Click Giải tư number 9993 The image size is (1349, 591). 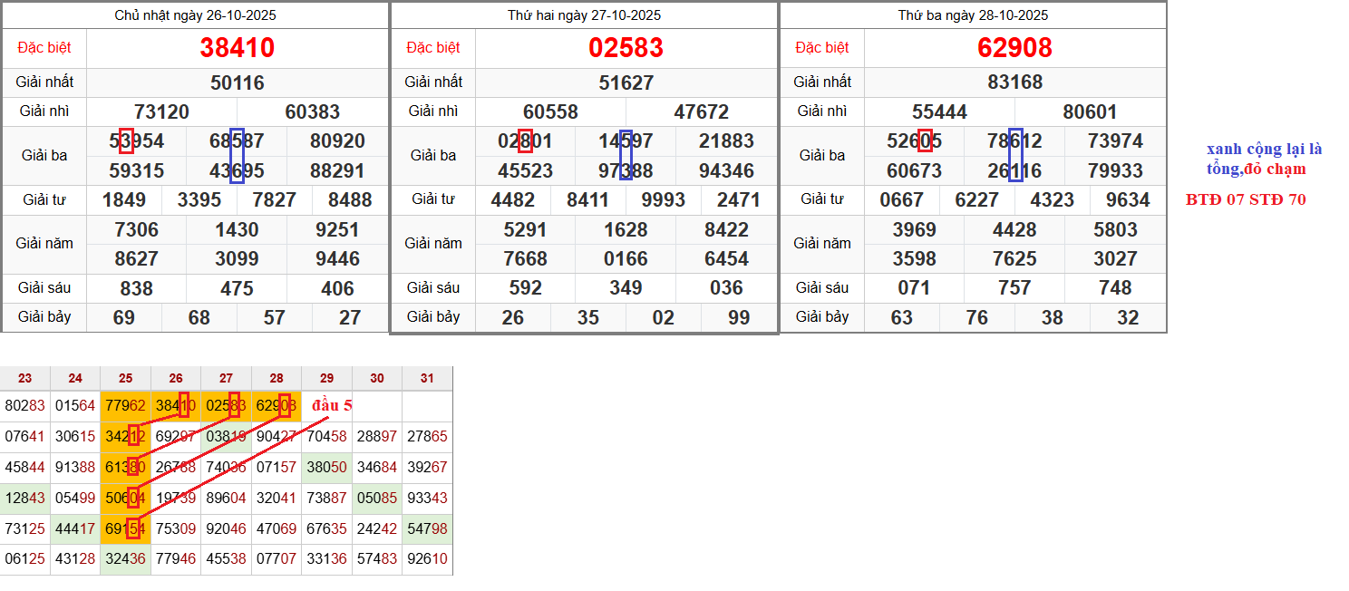tap(663, 200)
